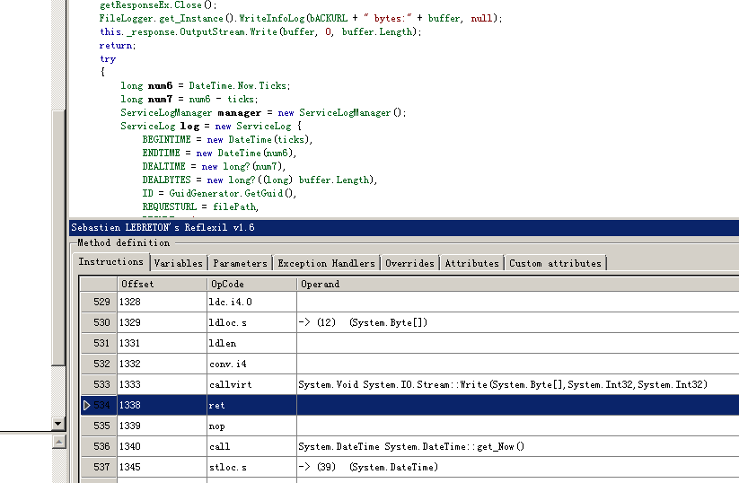Open the Attributes tab
Viewport: 739px width, 483px height.
pos(471,263)
